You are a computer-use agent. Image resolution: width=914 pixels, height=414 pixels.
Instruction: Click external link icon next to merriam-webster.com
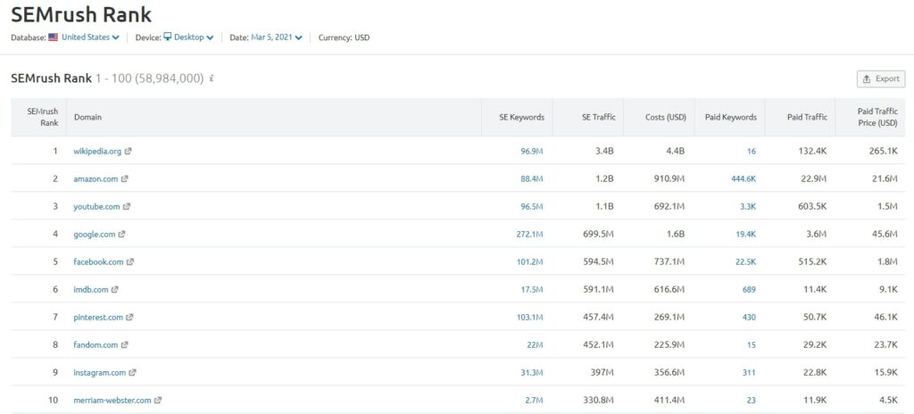click(158, 400)
